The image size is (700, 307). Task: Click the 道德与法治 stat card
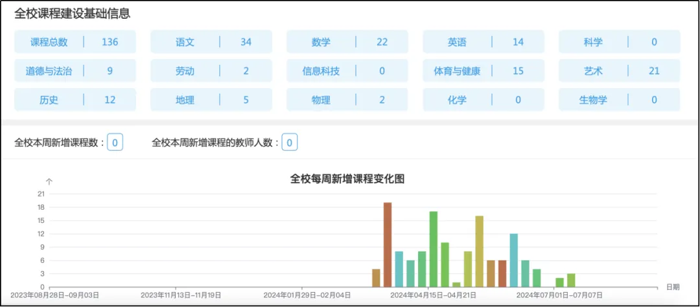(x=75, y=71)
